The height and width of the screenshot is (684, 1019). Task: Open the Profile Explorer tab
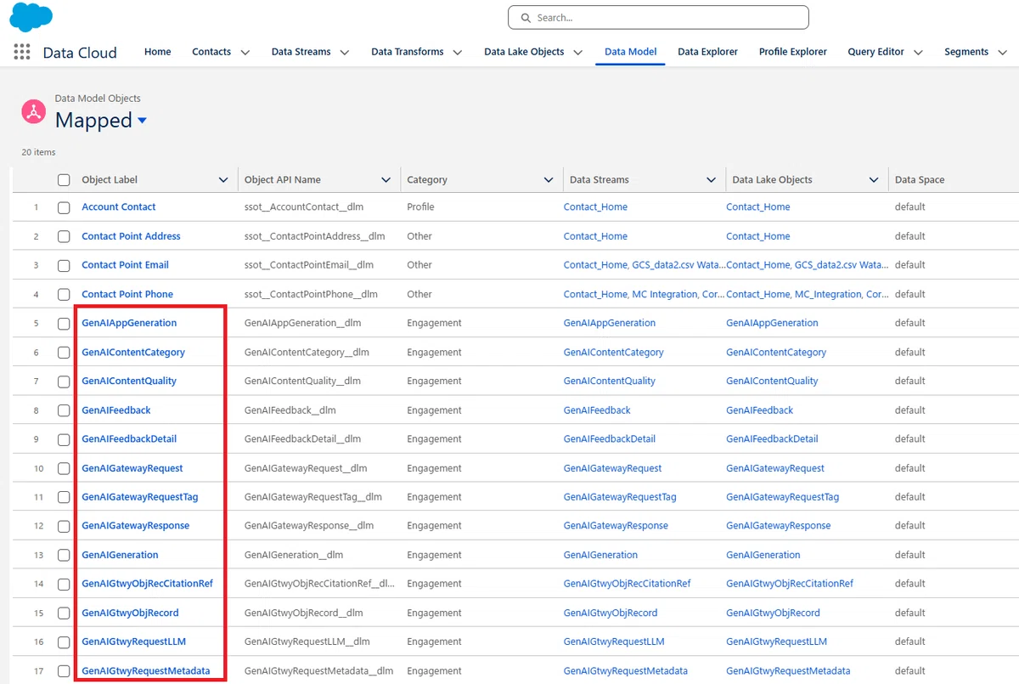(793, 52)
